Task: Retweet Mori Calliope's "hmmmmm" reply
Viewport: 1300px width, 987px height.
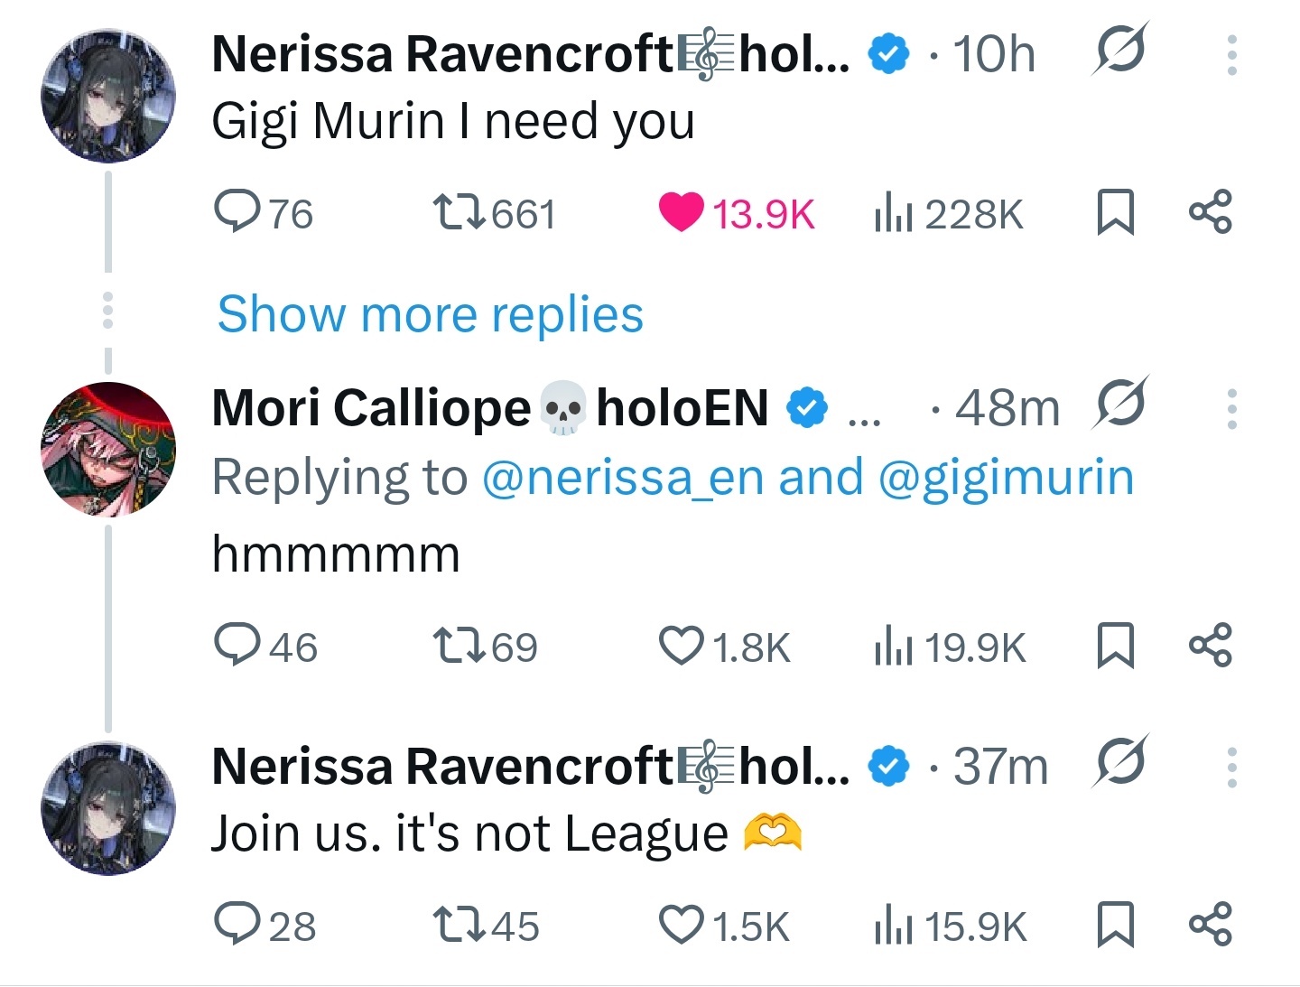Action: click(456, 646)
